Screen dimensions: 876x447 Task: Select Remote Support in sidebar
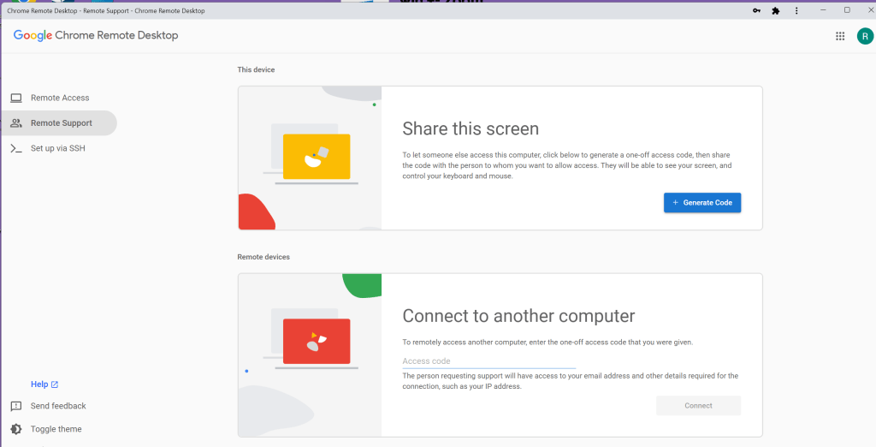point(59,123)
